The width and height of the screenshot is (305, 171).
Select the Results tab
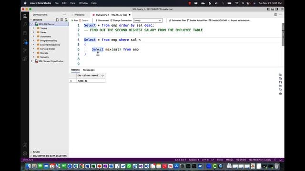coord(75,70)
